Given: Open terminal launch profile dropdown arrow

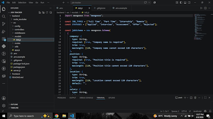Looking at the screenshot, I should [188, 98].
